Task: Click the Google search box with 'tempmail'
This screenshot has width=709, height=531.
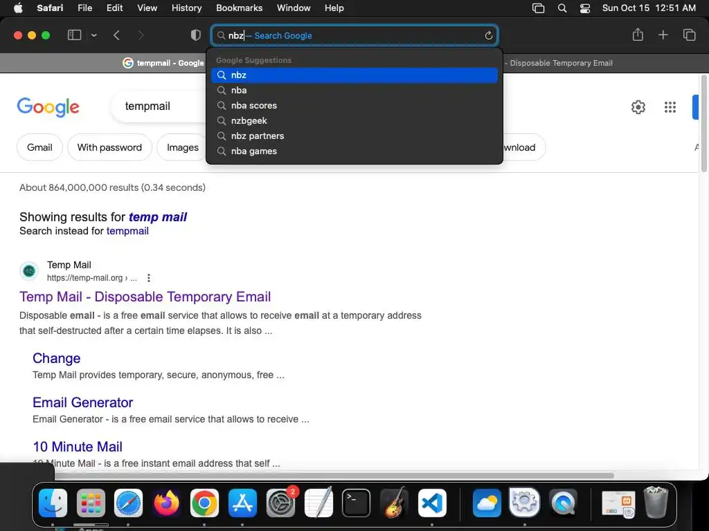Action: tap(159, 106)
